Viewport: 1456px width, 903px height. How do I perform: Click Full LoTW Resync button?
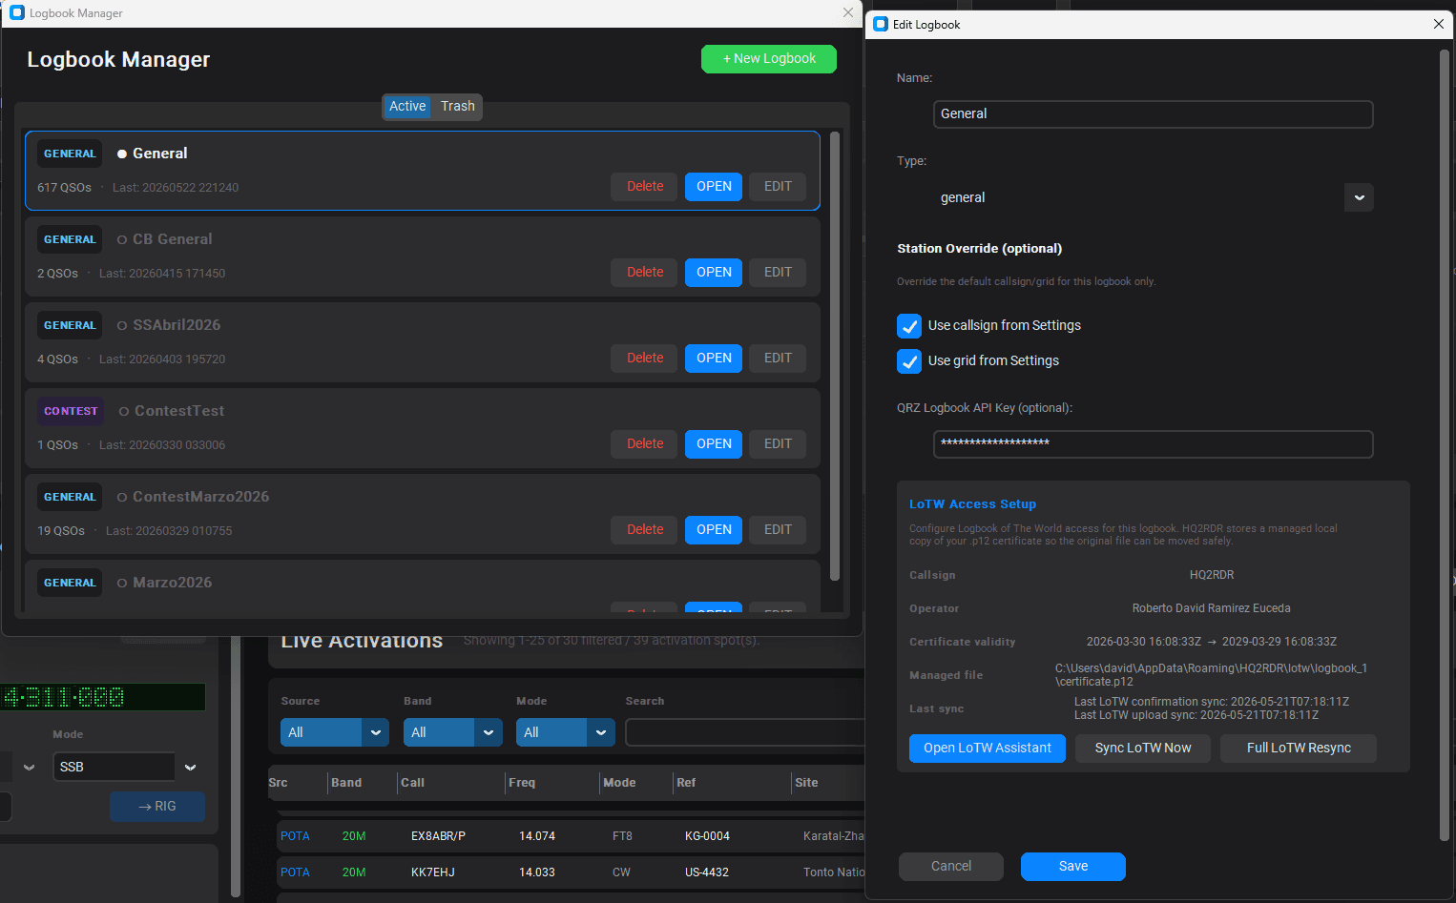1299,749
